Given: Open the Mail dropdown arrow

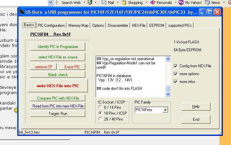Looking at the screenshot, I should [x=118, y=3].
